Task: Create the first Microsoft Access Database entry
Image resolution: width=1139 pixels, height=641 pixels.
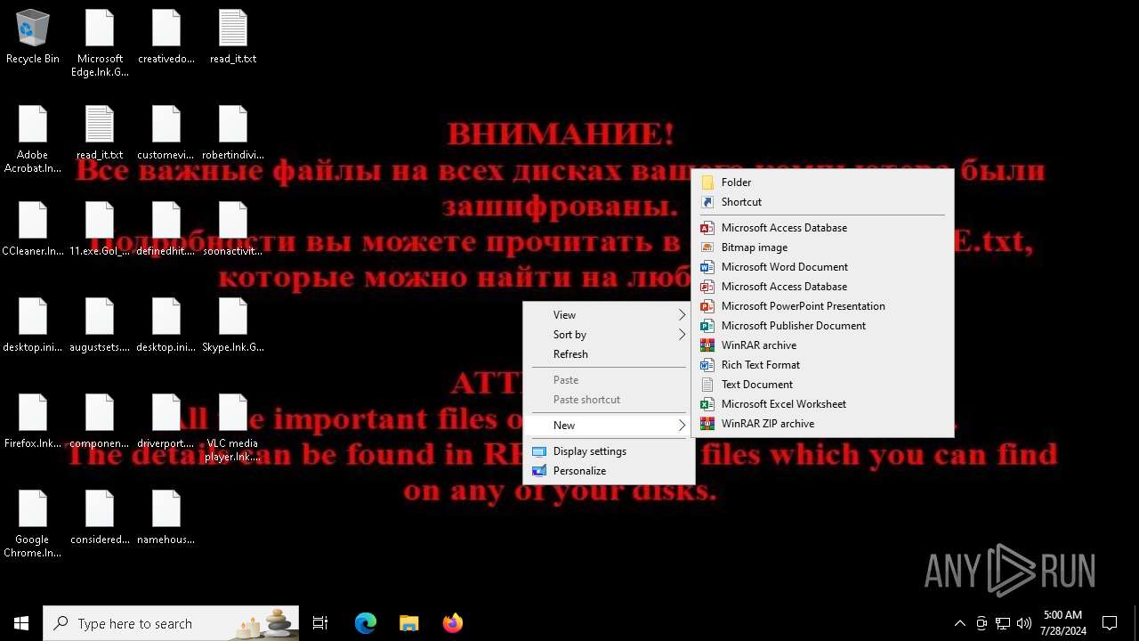Action: pos(822,228)
